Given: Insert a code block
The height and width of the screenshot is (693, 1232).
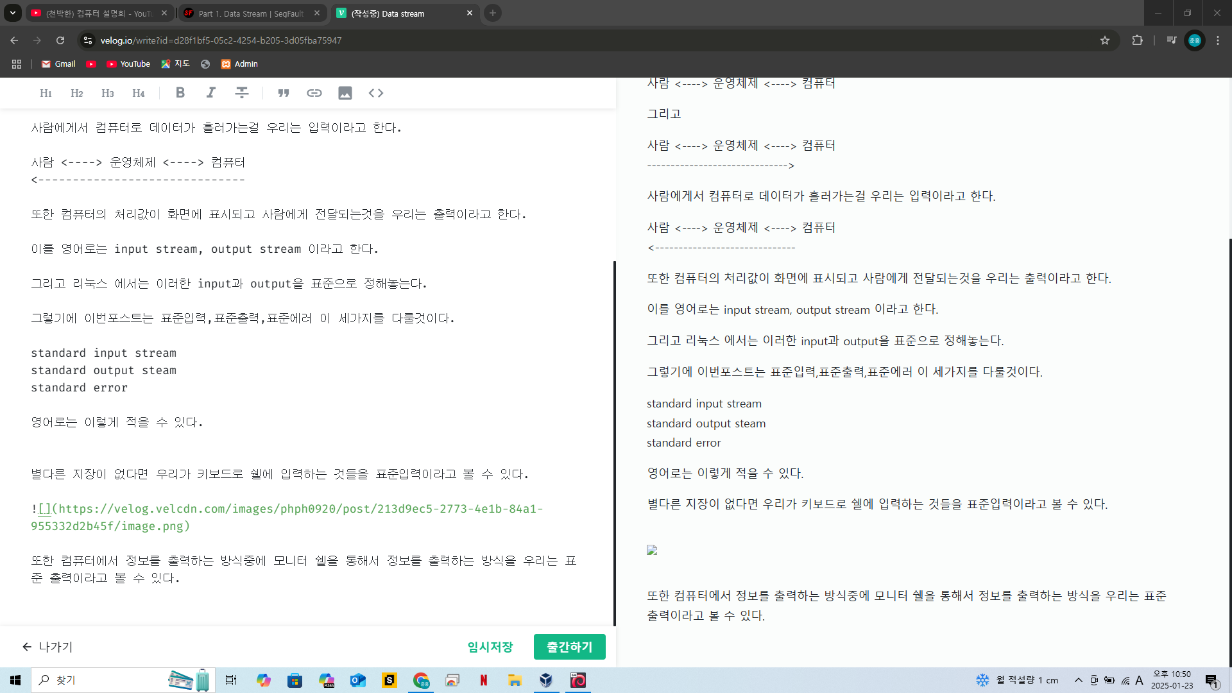Looking at the screenshot, I should point(376,93).
